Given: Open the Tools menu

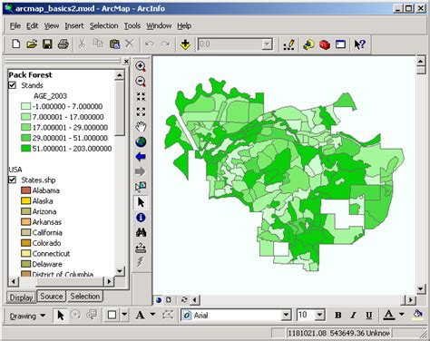Looking at the screenshot, I should click(132, 26).
